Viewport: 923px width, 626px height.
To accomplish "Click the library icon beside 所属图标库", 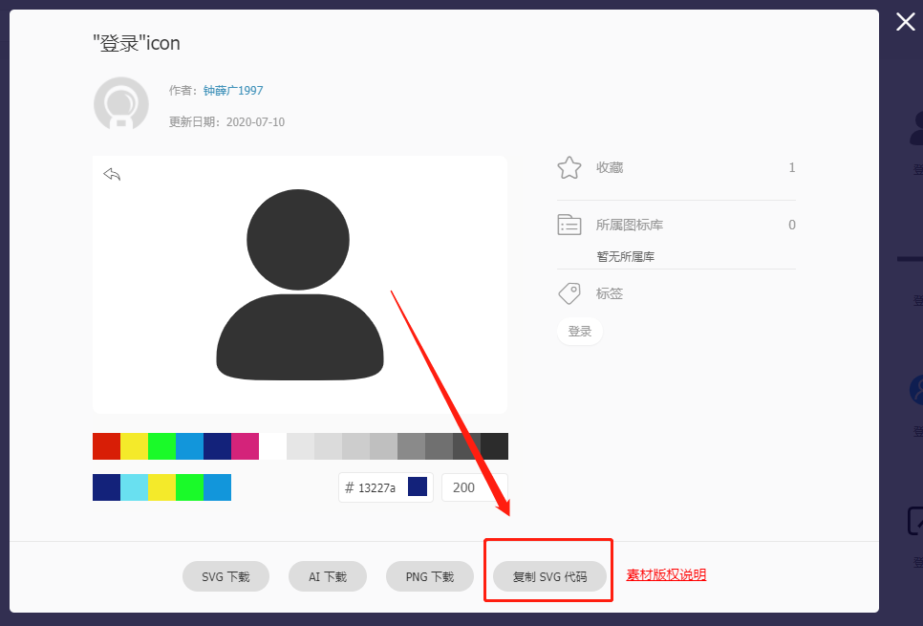I will pyautogui.click(x=569, y=224).
